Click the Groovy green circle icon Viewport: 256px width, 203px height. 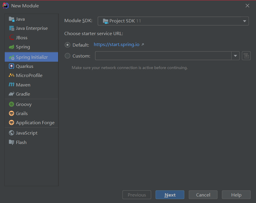(x=12, y=104)
